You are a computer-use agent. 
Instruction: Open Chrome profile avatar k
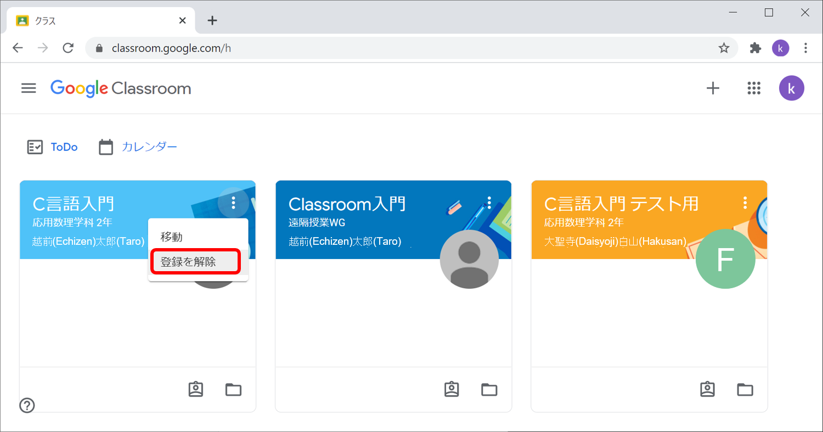tap(780, 48)
